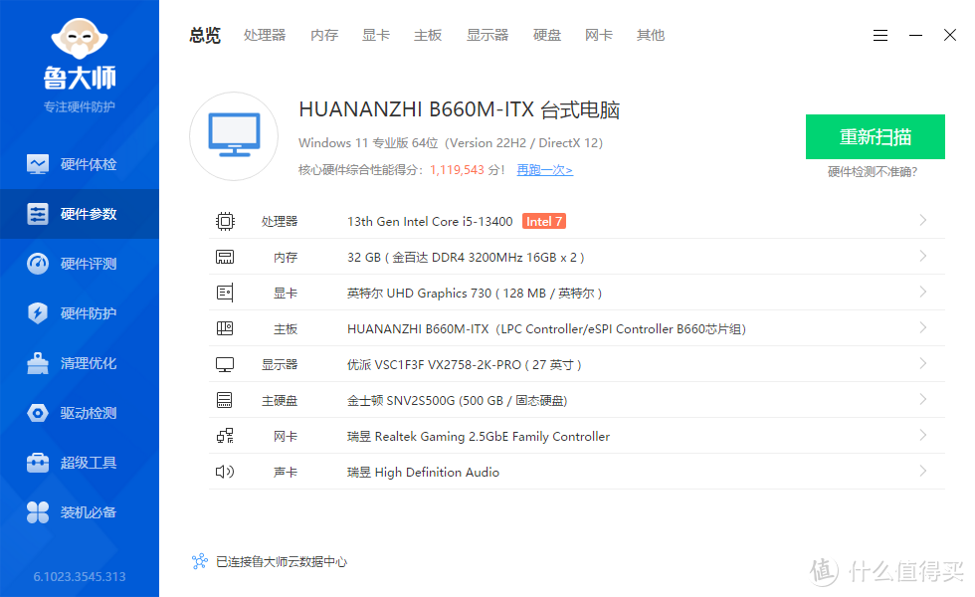This screenshot has width=975, height=597.
Task: Open the hamburger main menu
Action: tap(879, 36)
